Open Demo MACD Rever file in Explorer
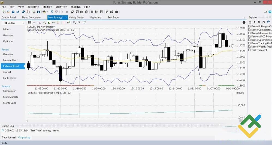The height and width of the screenshot is (145, 272). tap(260, 36)
